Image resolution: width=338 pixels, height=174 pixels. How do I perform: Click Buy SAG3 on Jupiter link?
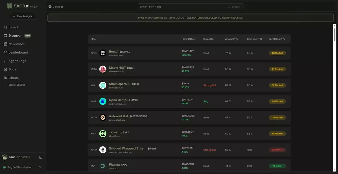19,167
